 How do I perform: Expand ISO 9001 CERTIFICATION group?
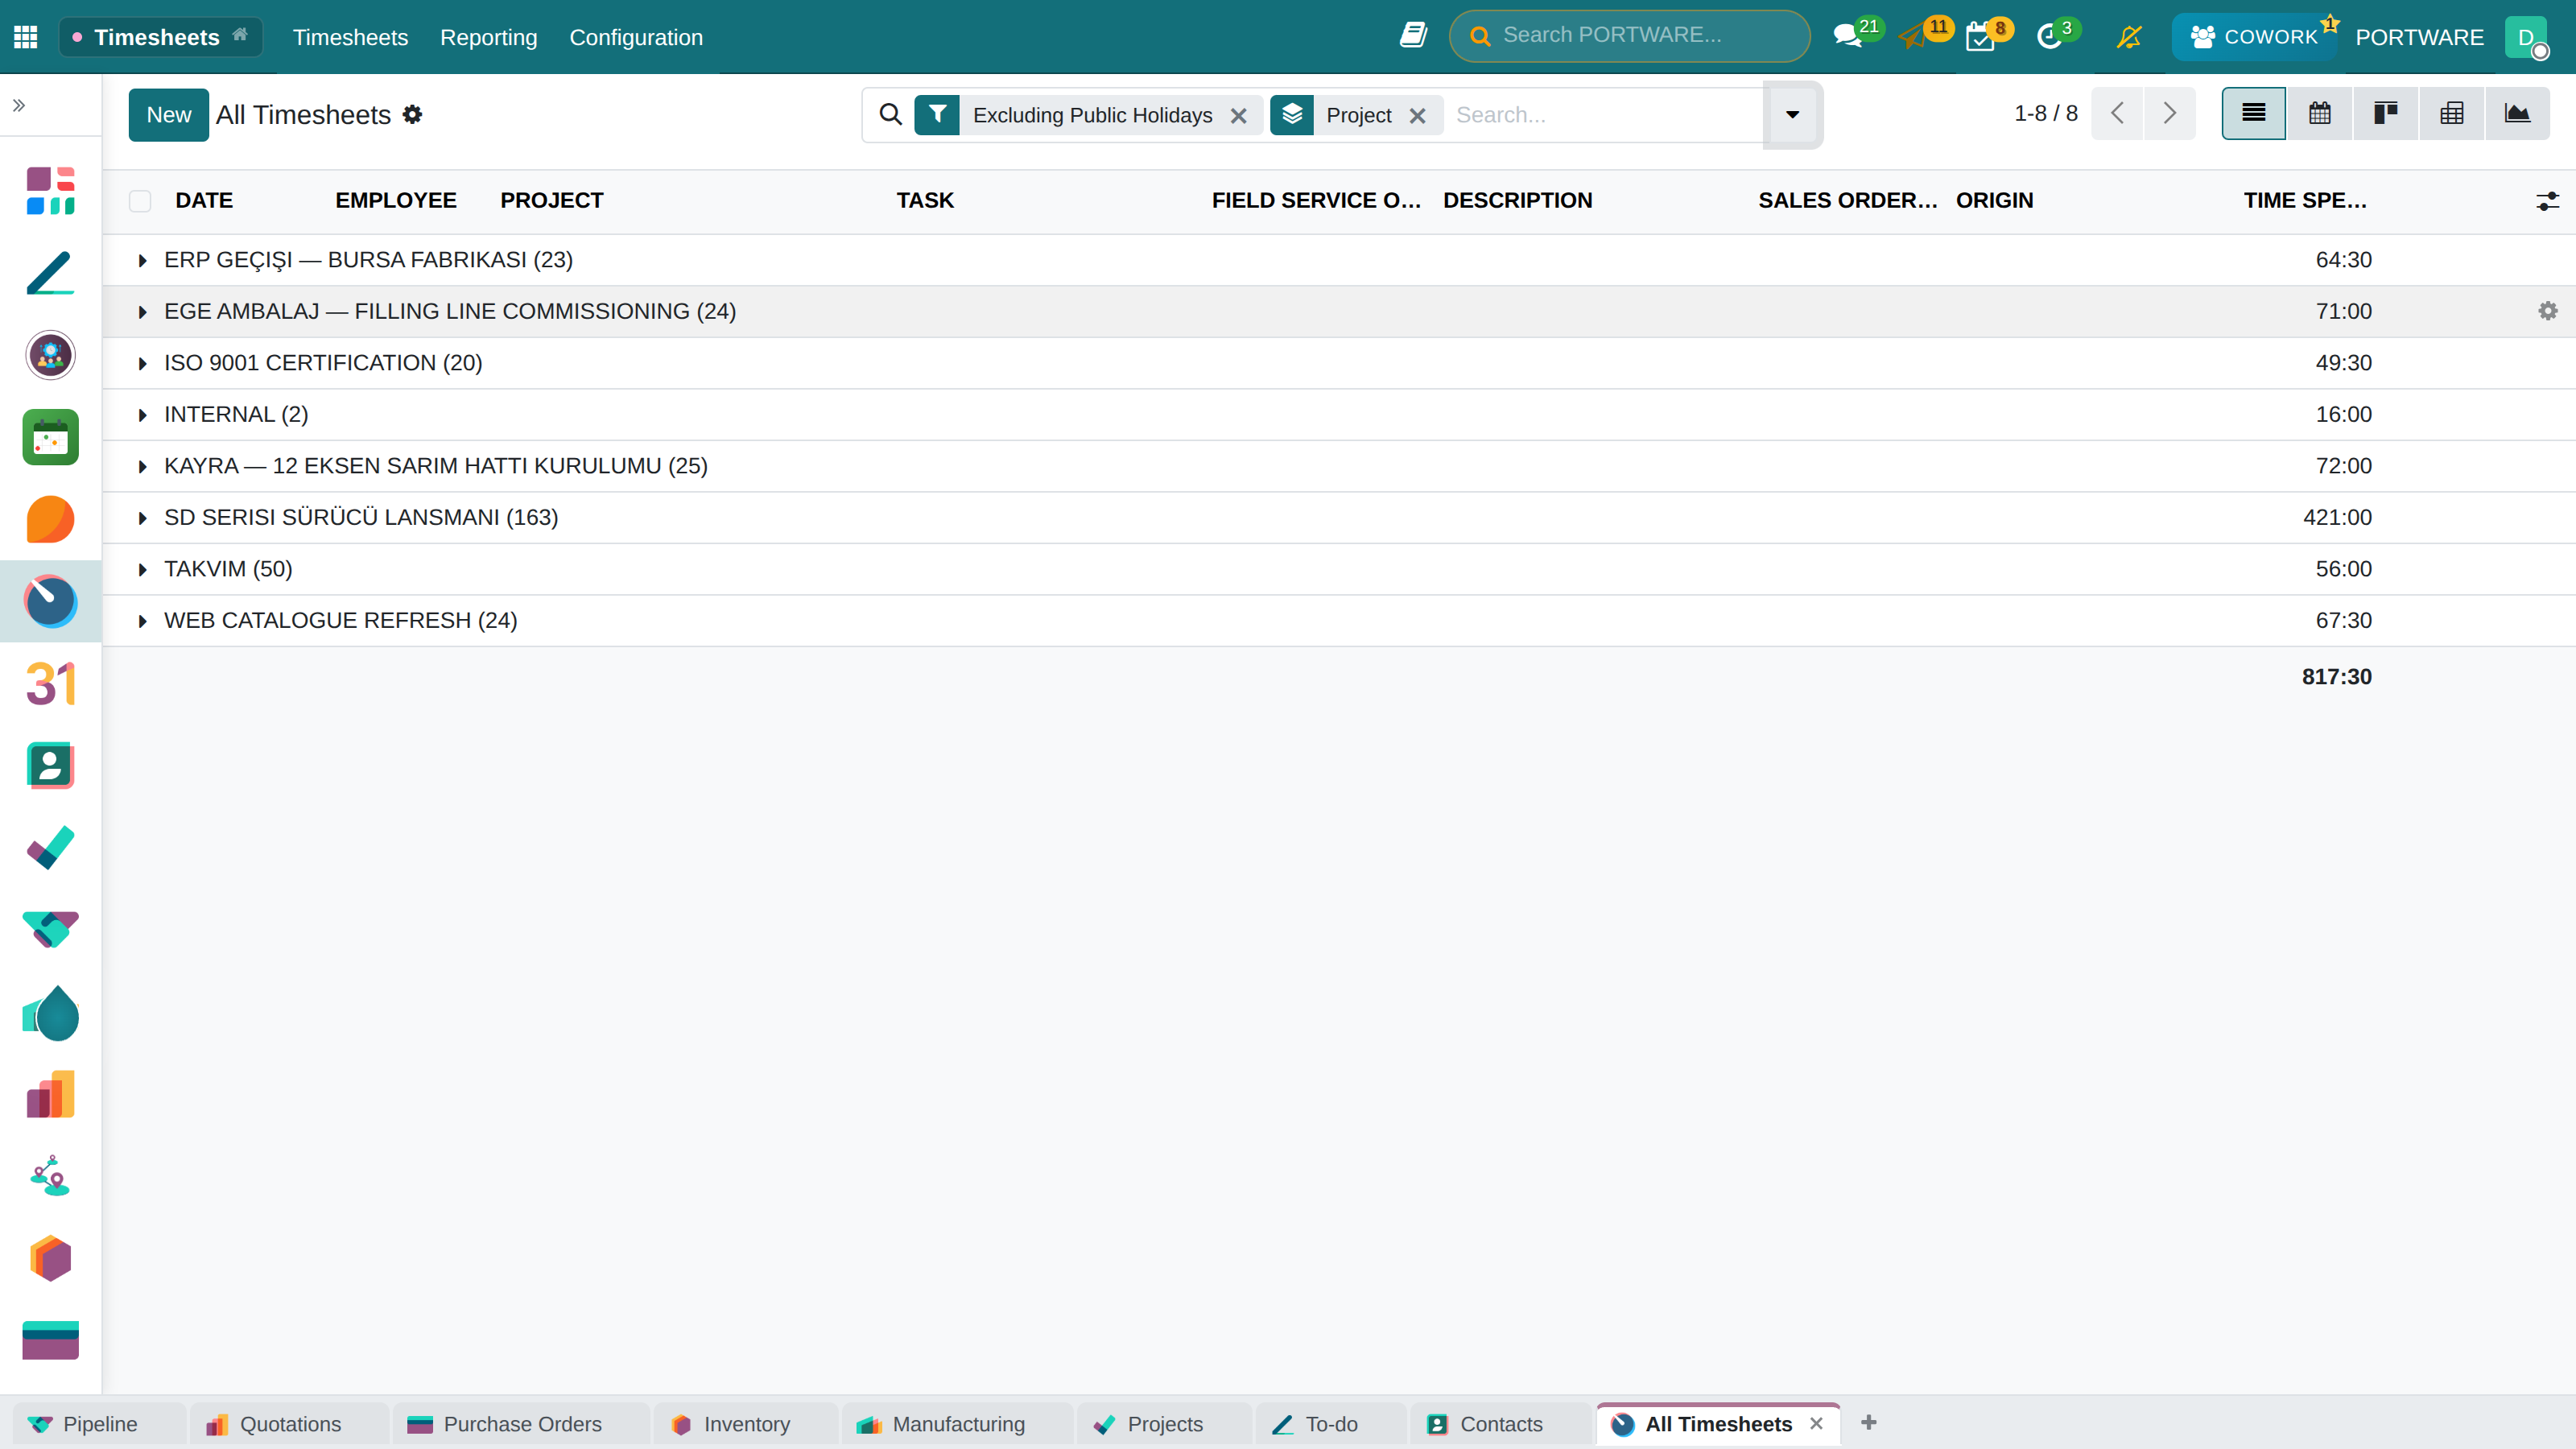click(x=142, y=363)
